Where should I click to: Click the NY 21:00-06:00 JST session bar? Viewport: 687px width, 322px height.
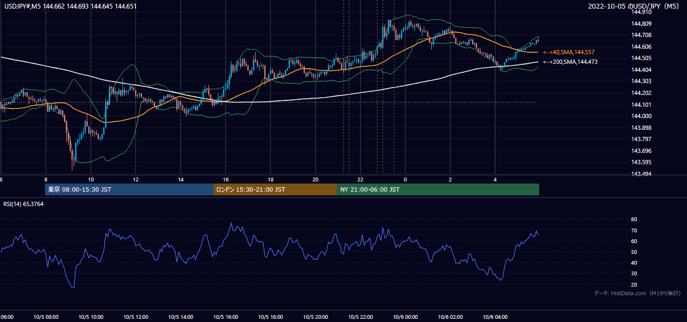coord(438,189)
